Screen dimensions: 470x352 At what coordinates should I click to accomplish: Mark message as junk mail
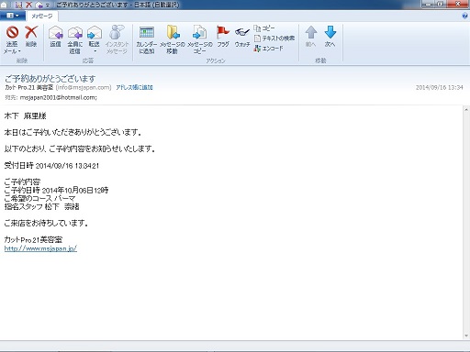(12, 36)
